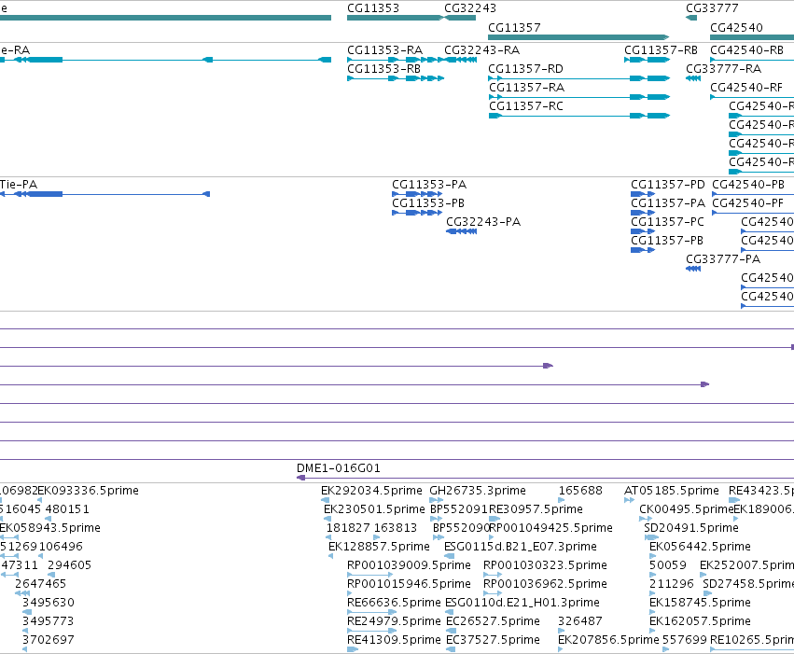This screenshot has width=794, height=654.
Task: Click protein CG11353-PA
Action: pyautogui.click(x=429, y=184)
